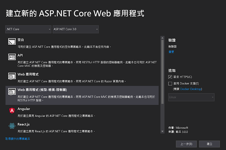
Task: Toggle the 設定 HTTPS checkbox
Action: pyautogui.click(x=170, y=77)
